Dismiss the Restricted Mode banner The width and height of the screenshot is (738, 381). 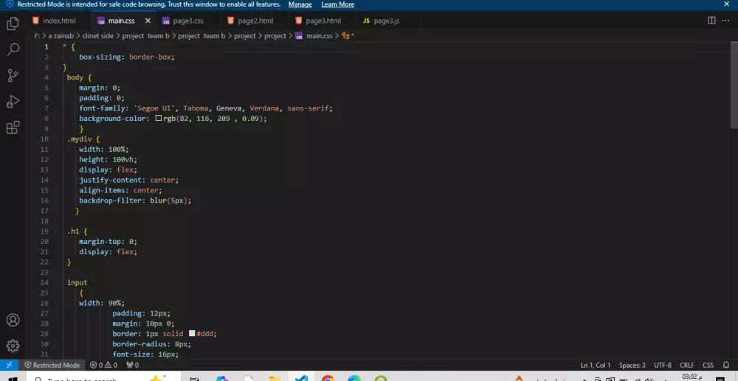coord(726,4)
